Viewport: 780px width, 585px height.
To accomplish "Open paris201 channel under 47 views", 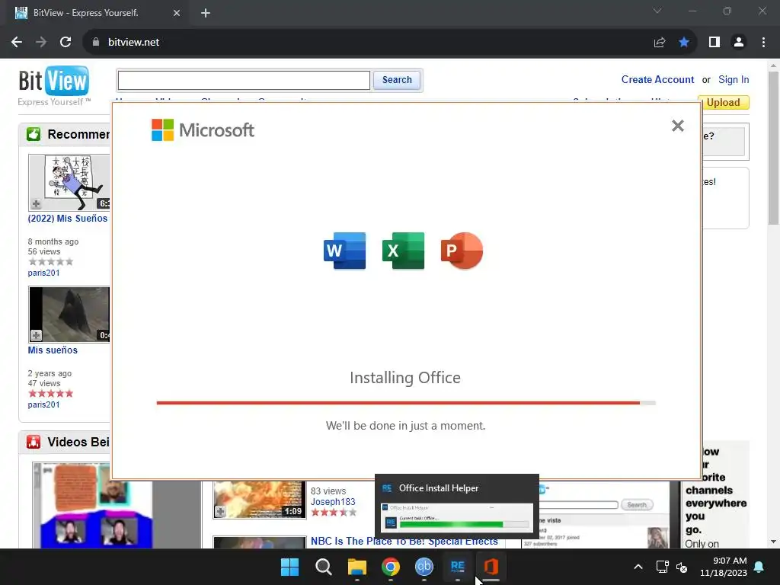I will (43, 405).
